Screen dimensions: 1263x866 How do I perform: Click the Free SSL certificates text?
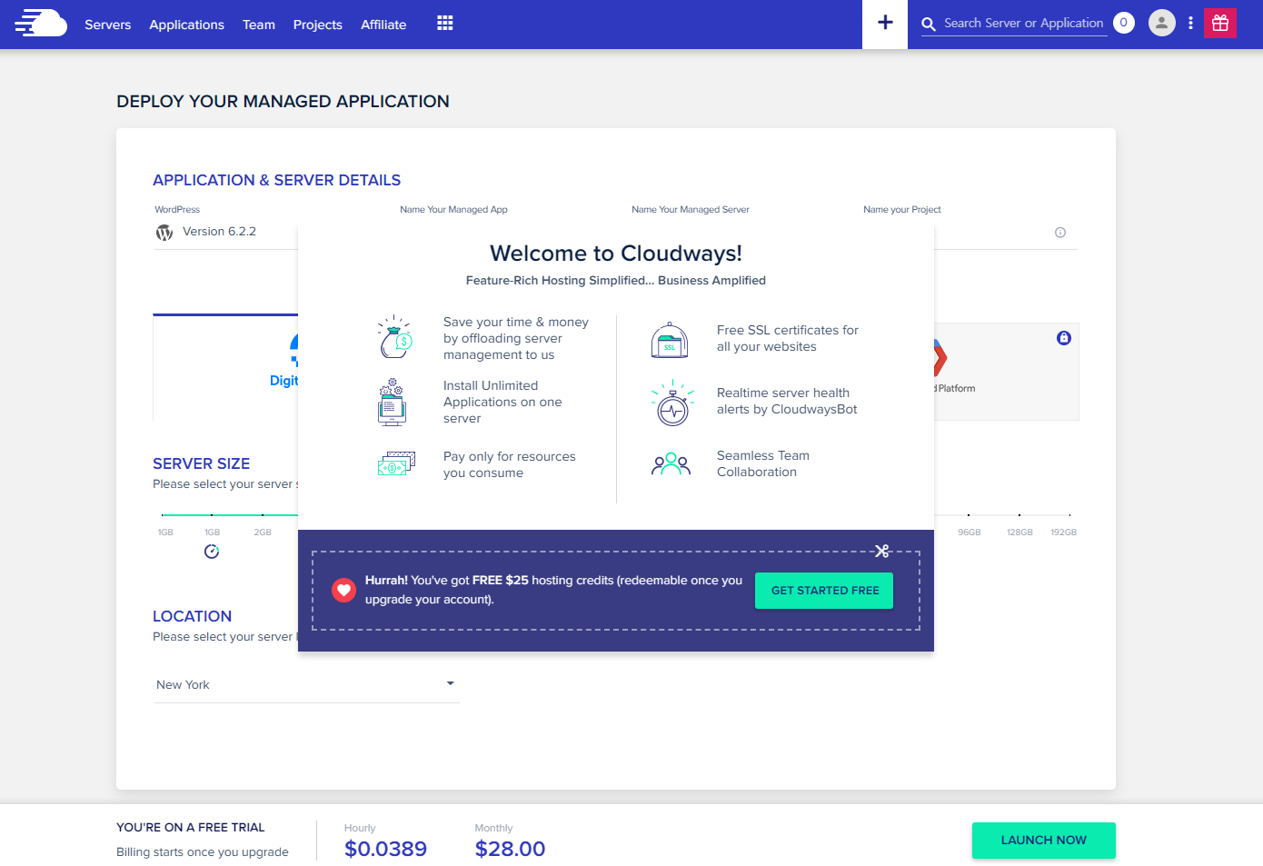pos(788,338)
